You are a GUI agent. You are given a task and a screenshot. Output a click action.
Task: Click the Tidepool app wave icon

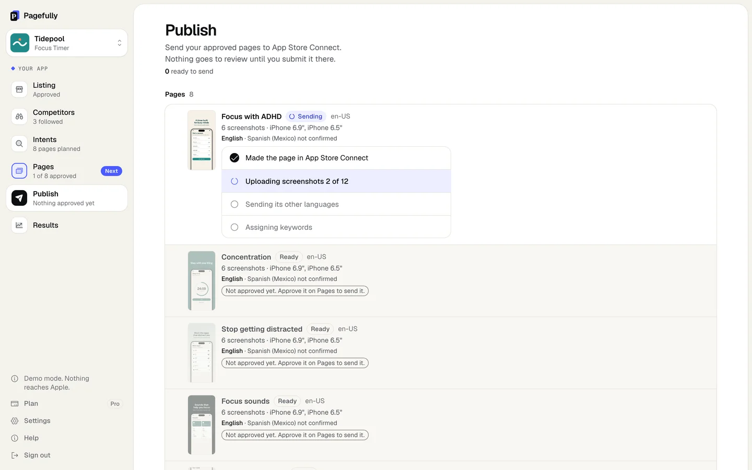[20, 43]
